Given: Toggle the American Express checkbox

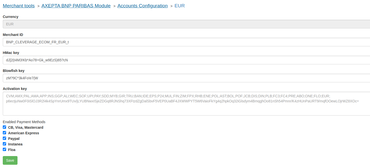Looking at the screenshot, I should [x=4, y=133].
